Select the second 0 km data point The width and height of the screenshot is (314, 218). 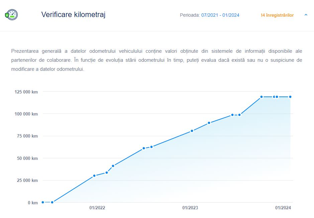[52, 202]
